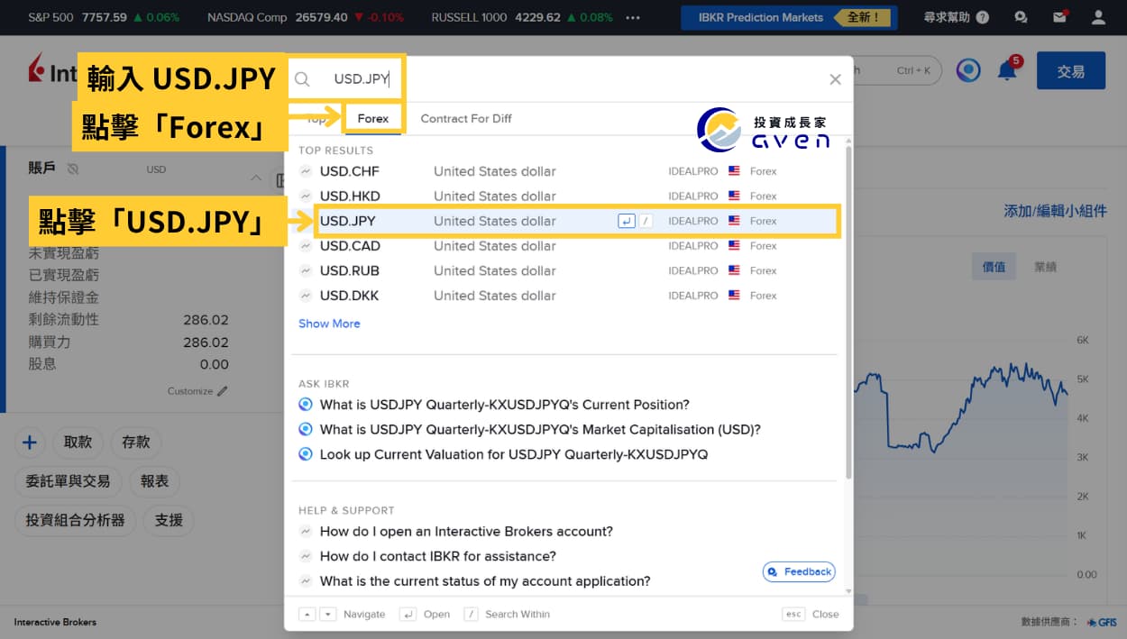Open the Feedback button
The image size is (1127, 639).
[x=799, y=571]
